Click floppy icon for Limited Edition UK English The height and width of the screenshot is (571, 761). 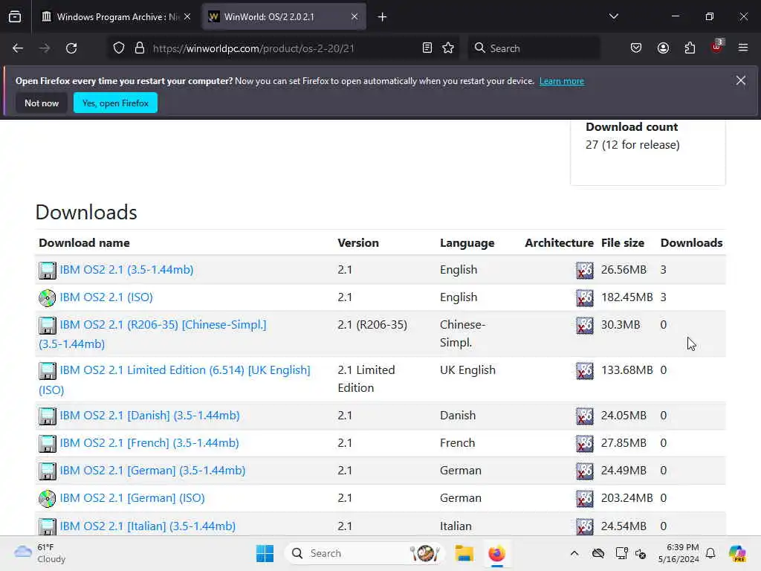coord(48,371)
